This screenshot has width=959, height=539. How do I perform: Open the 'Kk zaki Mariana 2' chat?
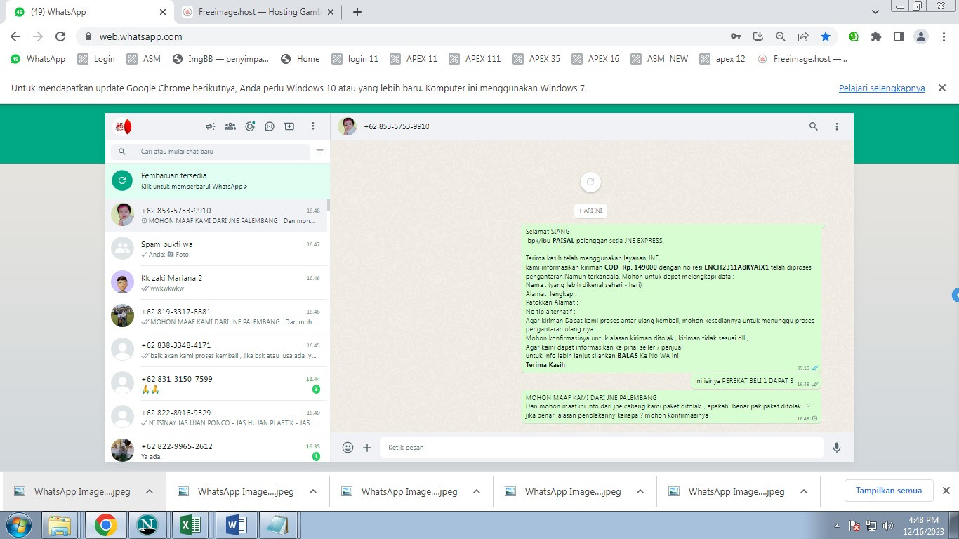[216, 283]
